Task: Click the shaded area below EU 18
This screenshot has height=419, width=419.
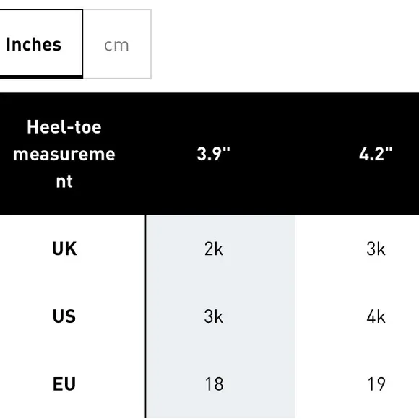Action: (221, 406)
